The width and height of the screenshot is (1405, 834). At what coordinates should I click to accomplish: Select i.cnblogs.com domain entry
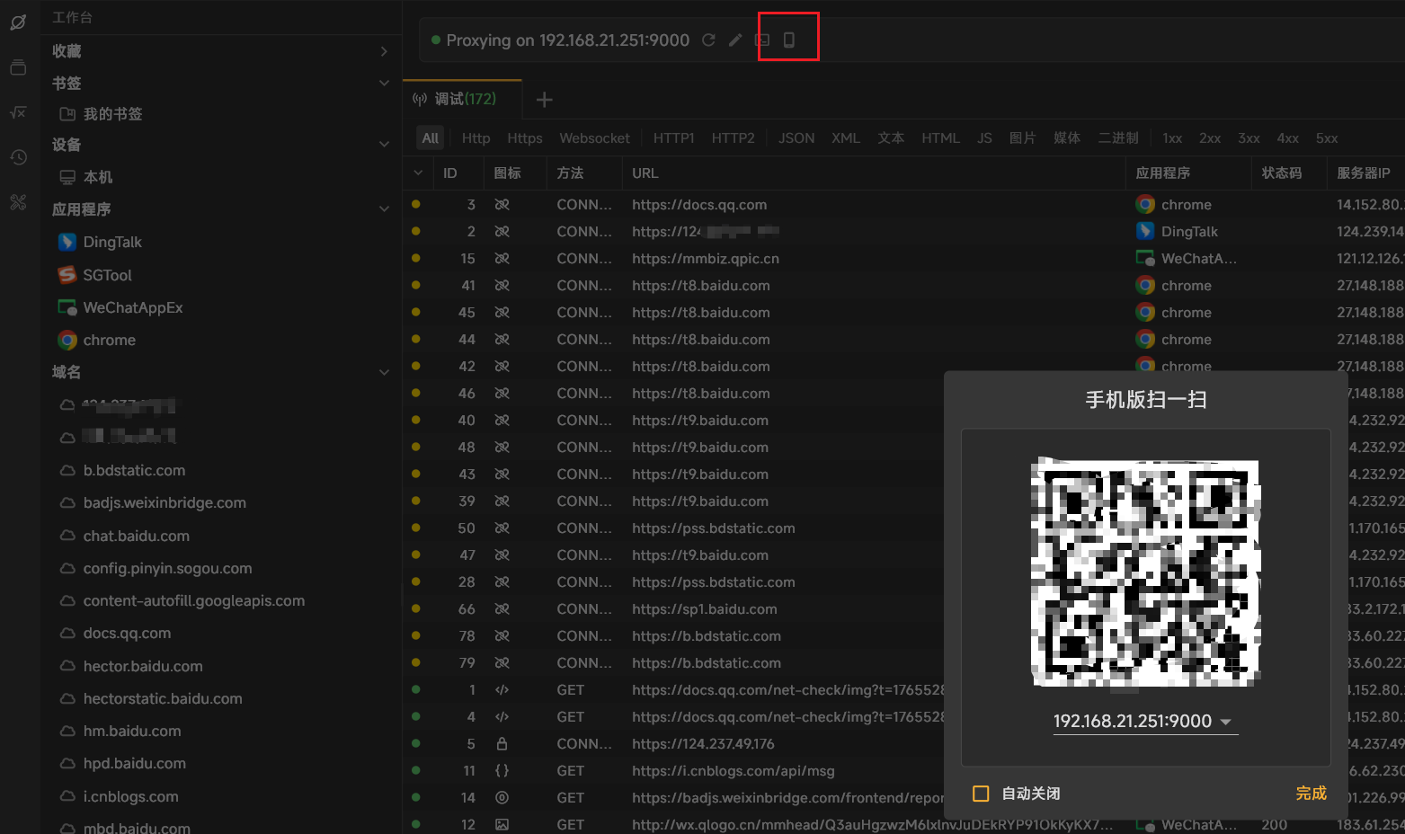(x=130, y=796)
